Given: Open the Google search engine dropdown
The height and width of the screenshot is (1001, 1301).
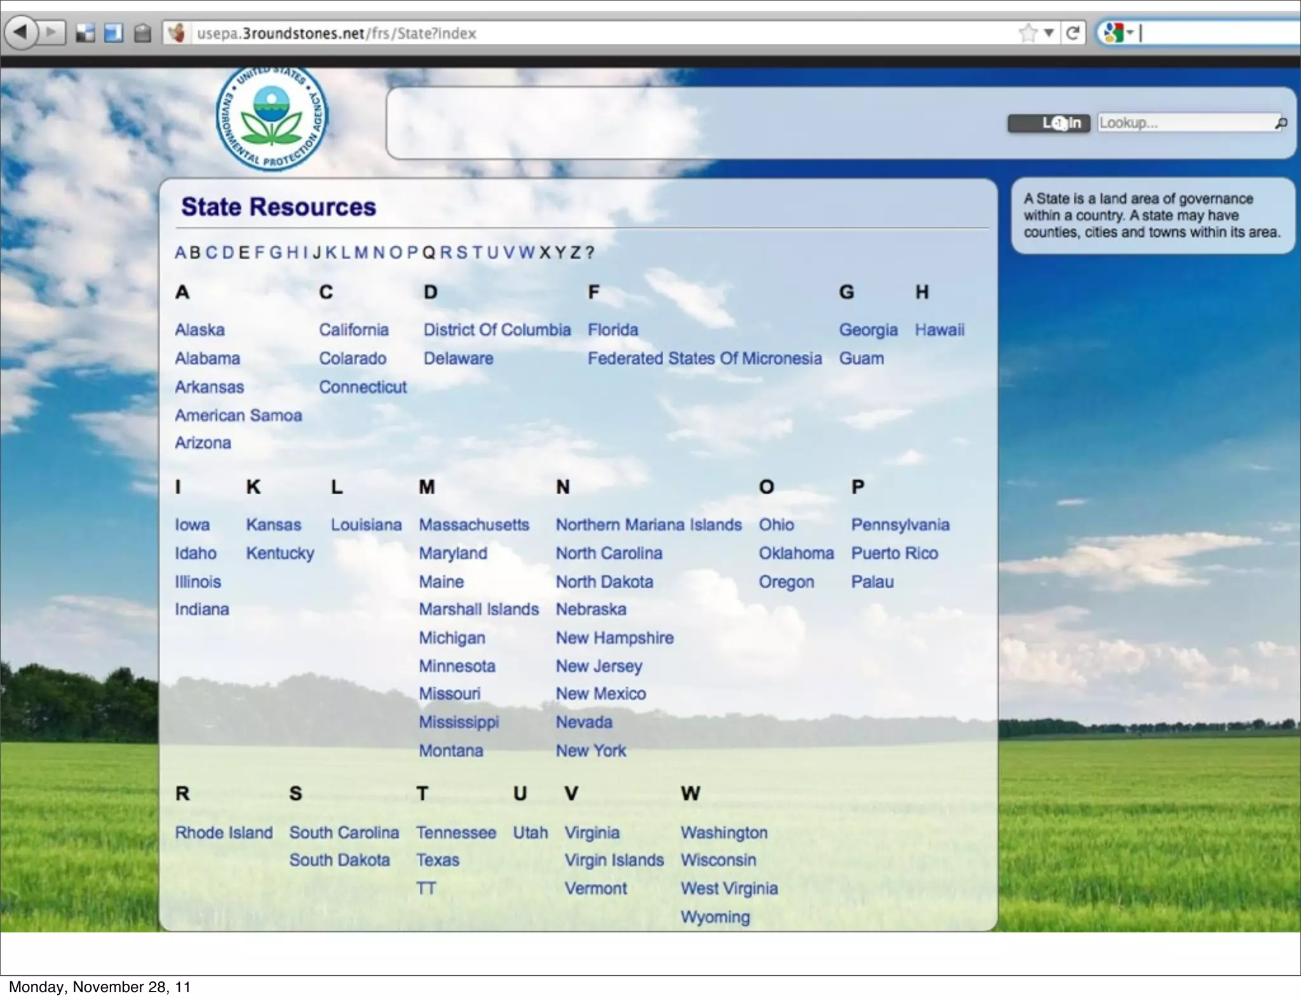Looking at the screenshot, I should coord(1119,33).
